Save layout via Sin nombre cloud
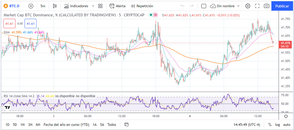This screenshot has height=130, width=294. point(222,6)
